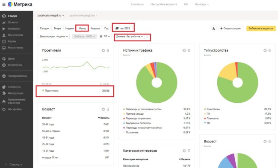The width and height of the screenshot is (278, 168).
Task: Open Вебвизор in the sidebar
Action: click(x=14, y=29)
